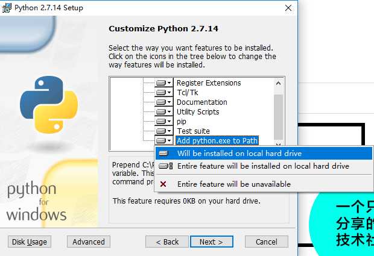The image size is (374, 256).
Task: Open the Tcl/Tk feature drive icon dropdown
Action: tap(163, 92)
